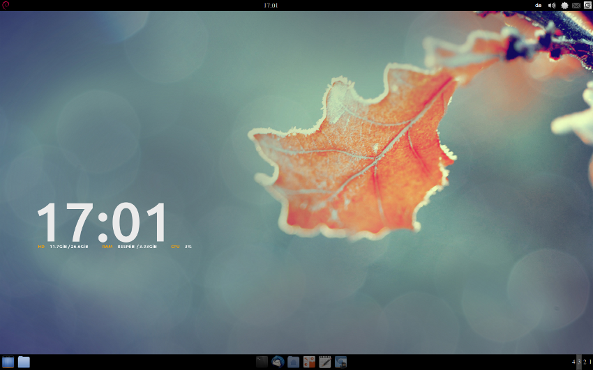Launch the orange tiles app in dock
The width and height of the screenshot is (593, 370).
(x=309, y=362)
